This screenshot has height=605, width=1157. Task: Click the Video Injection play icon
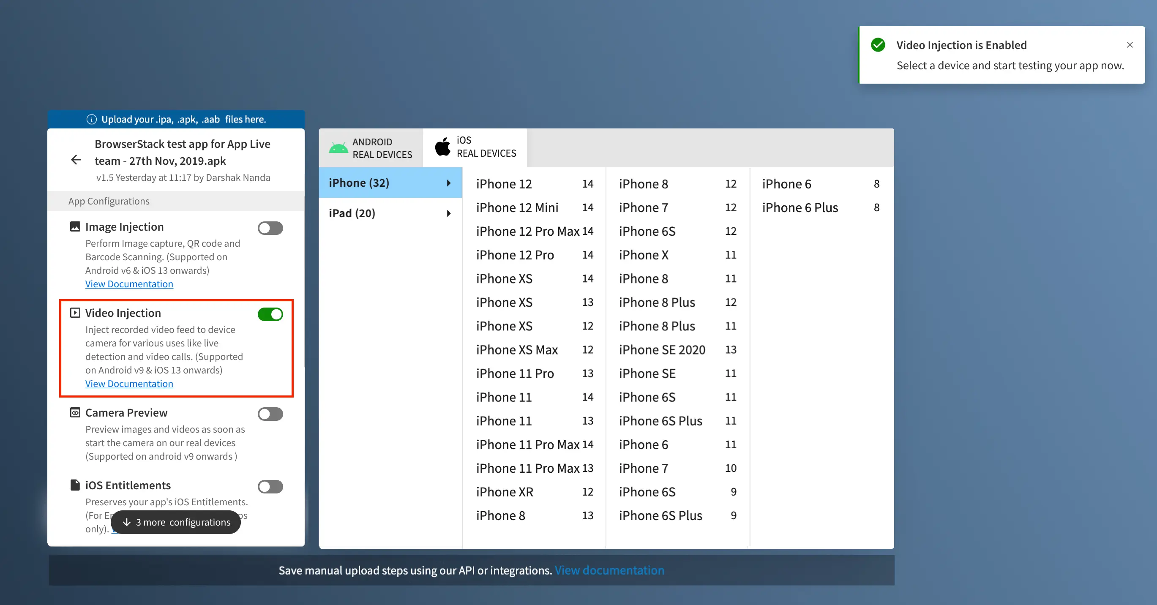click(x=75, y=313)
